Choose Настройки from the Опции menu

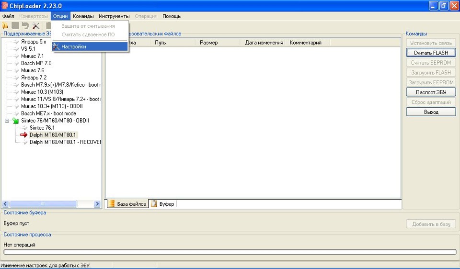90,46
